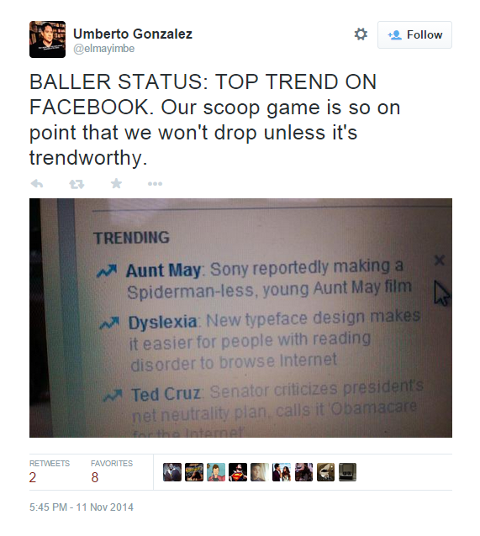The image size is (480, 536).
Task: Open the cartoon character avatar with teal background
Action: tap(216, 472)
